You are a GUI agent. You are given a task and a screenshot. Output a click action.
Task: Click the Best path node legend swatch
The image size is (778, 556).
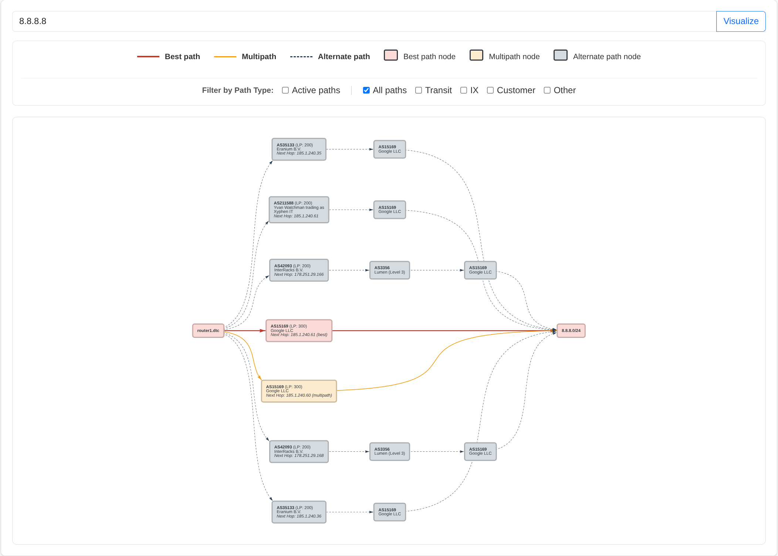pos(391,55)
